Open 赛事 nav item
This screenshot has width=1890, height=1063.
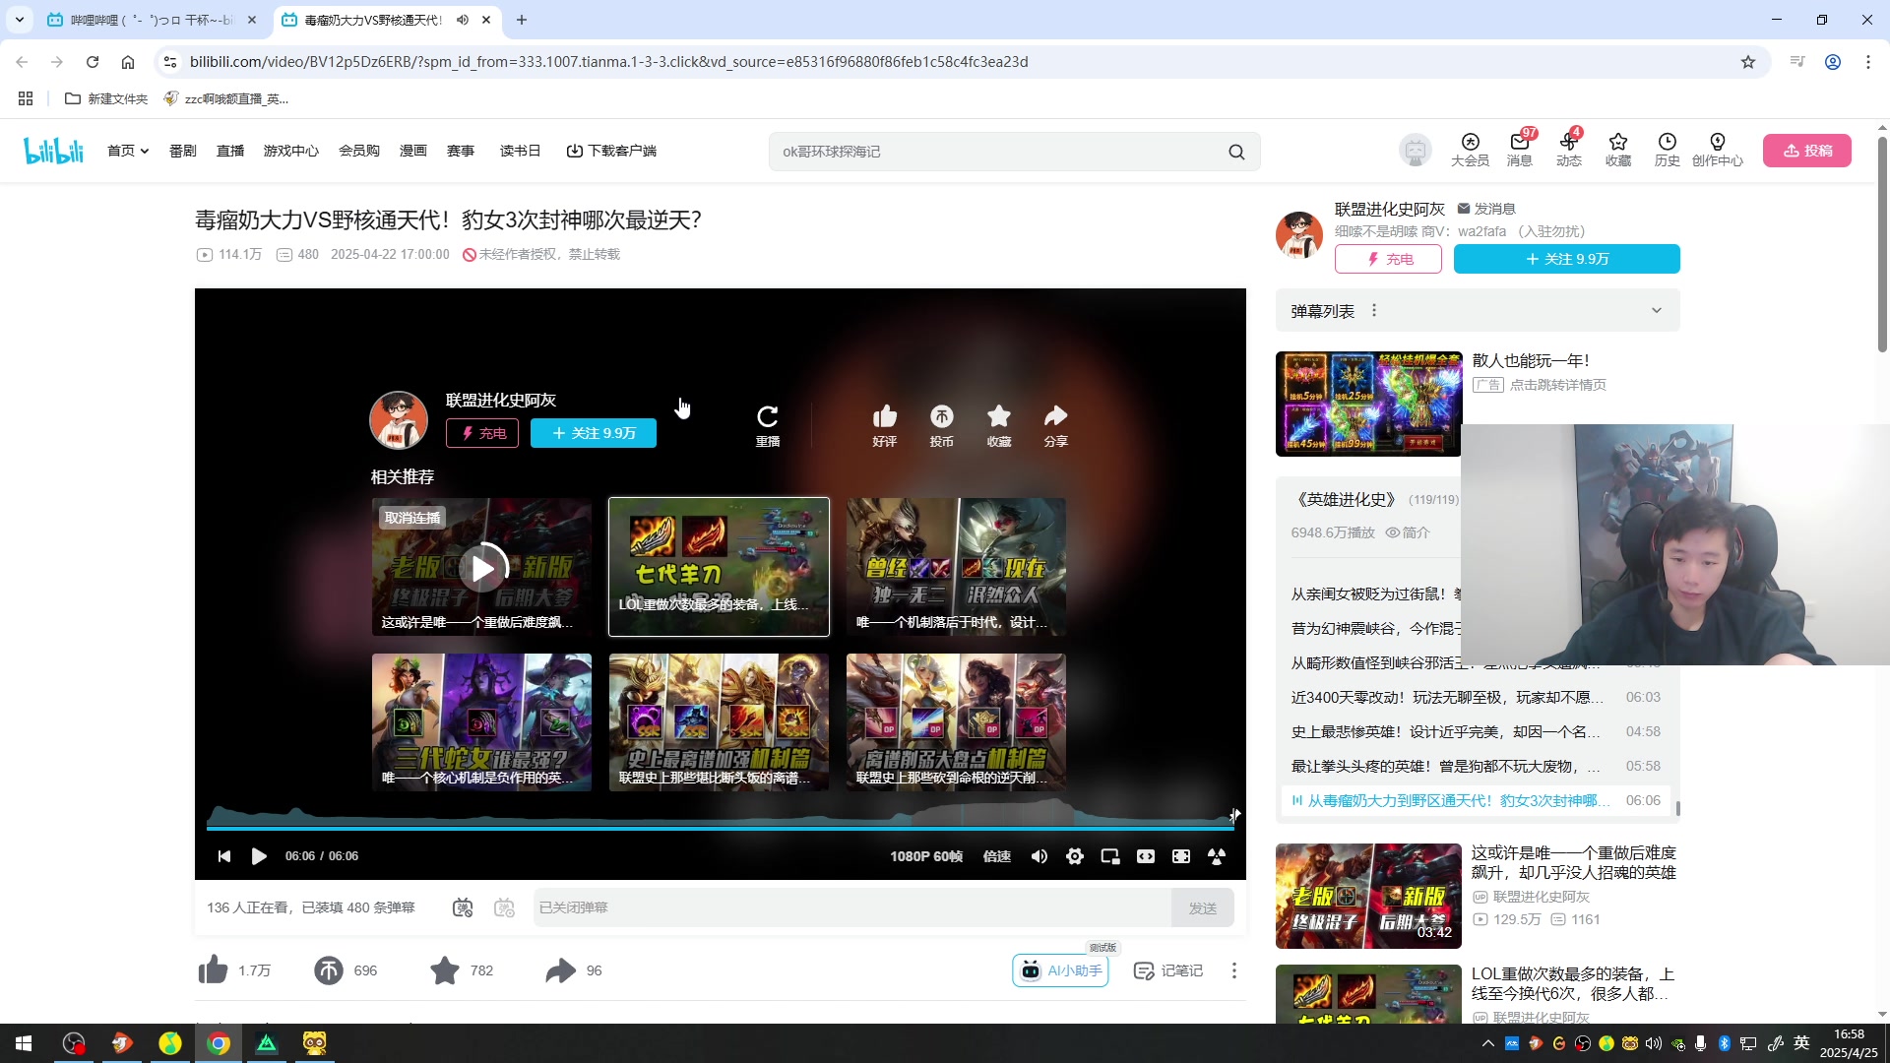[x=461, y=151]
